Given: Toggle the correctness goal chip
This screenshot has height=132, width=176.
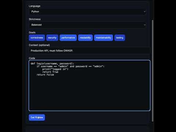Looking at the screenshot, I should click(37, 38).
